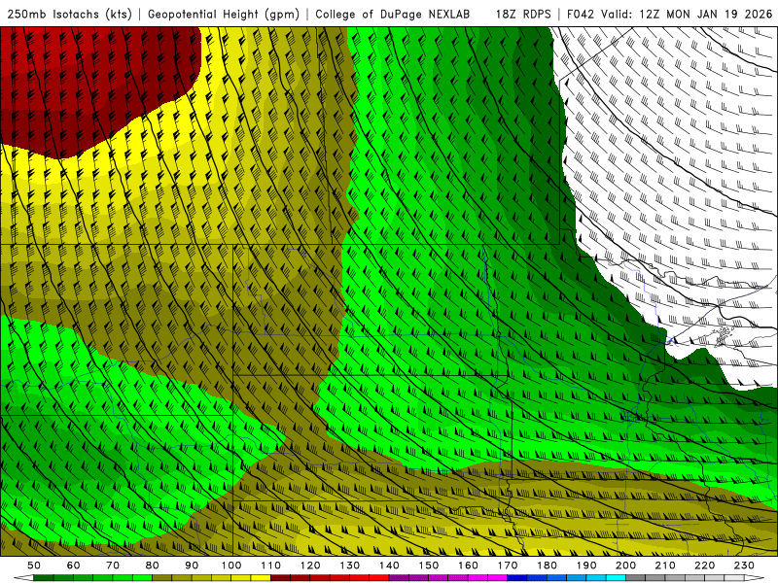Viewport: 778px width, 583px height.
Task: Click the 'F042' forecast hour label
Action: (580, 15)
